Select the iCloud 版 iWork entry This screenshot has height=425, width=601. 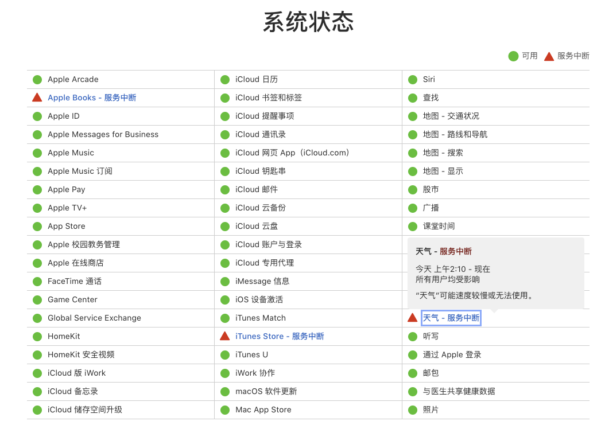click(77, 373)
